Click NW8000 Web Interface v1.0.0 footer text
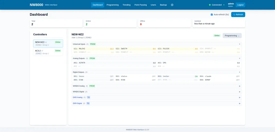This screenshot has width=275, height=132. pos(137,130)
